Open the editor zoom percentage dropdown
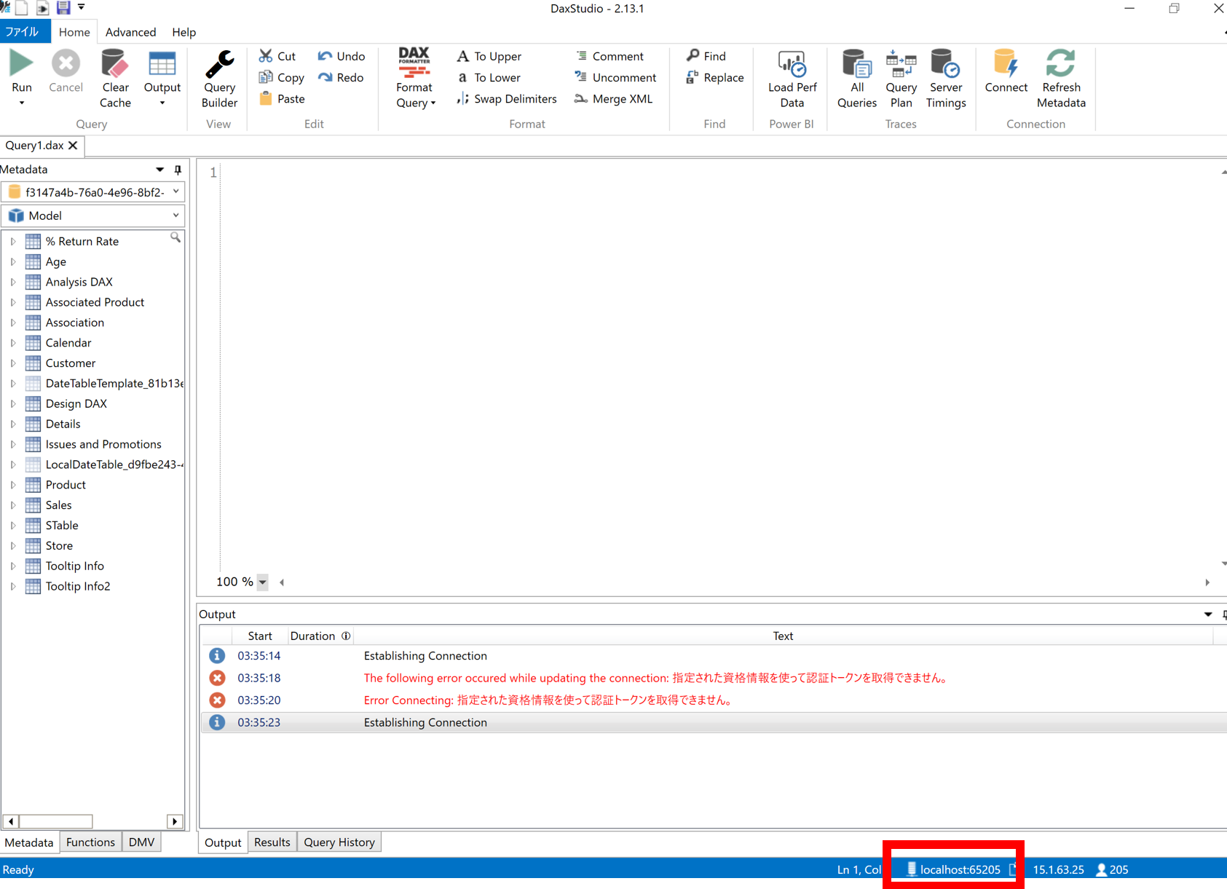1227x889 pixels. click(263, 582)
